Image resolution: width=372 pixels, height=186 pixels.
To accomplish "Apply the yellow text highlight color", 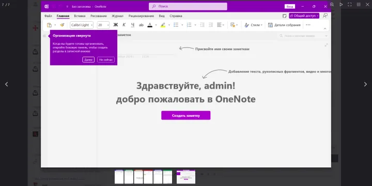I will click(163, 25).
